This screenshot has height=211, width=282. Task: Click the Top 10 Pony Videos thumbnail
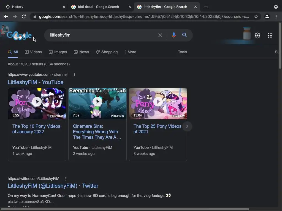coord(37,104)
